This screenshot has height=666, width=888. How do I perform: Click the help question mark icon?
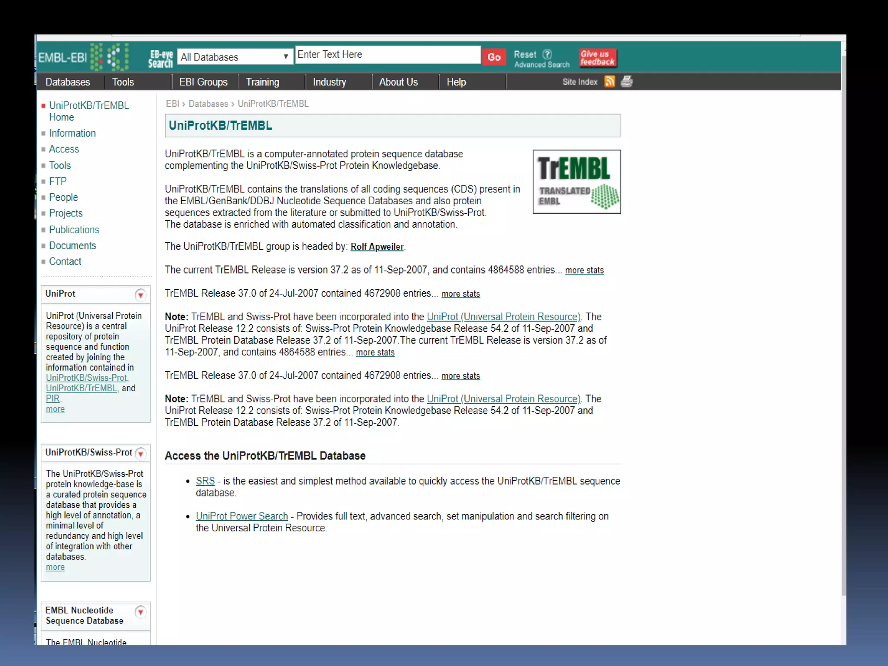[547, 55]
